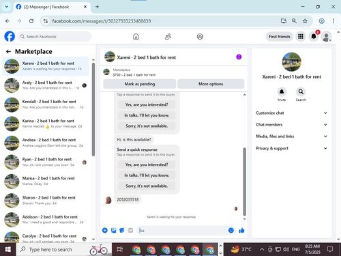
Task: Expand Media, files and links section
Action: coord(292,137)
